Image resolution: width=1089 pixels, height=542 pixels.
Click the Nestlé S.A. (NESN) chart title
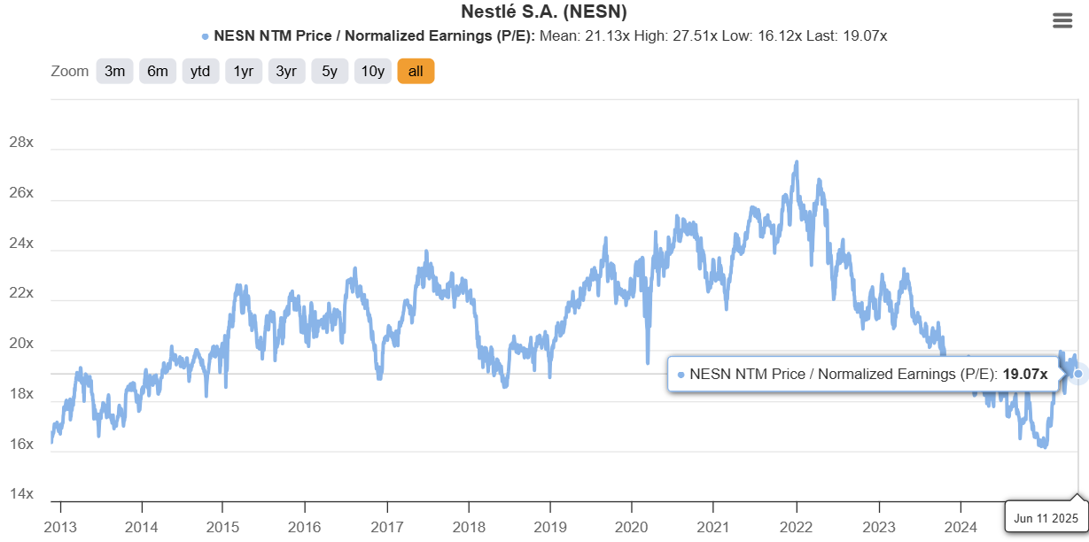(x=544, y=12)
